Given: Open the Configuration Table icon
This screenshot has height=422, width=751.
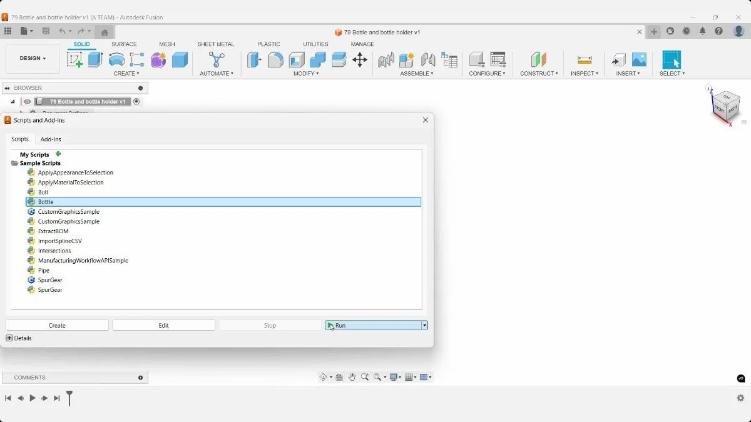Looking at the screenshot, I should [498, 60].
